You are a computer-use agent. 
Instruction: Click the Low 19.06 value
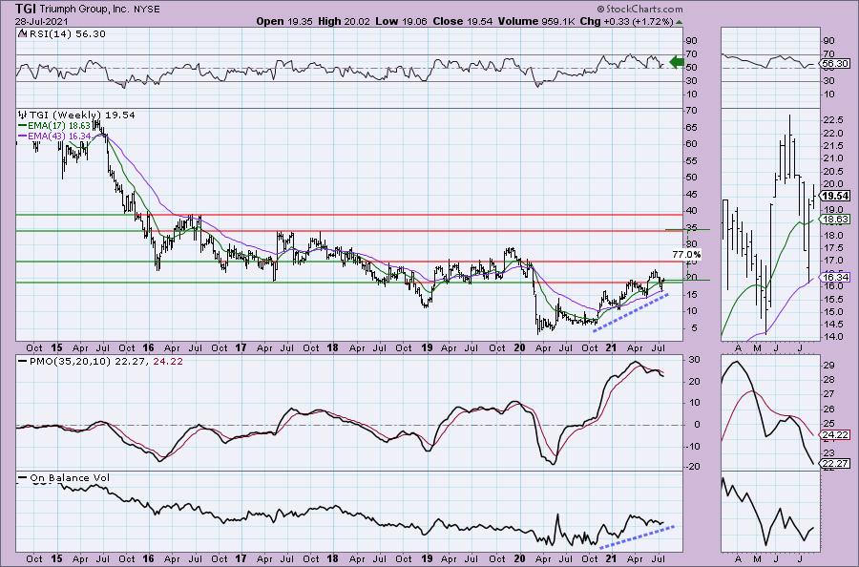tap(403, 21)
